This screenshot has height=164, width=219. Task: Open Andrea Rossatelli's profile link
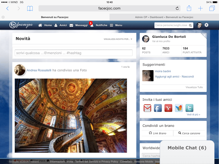click(x=39, y=70)
